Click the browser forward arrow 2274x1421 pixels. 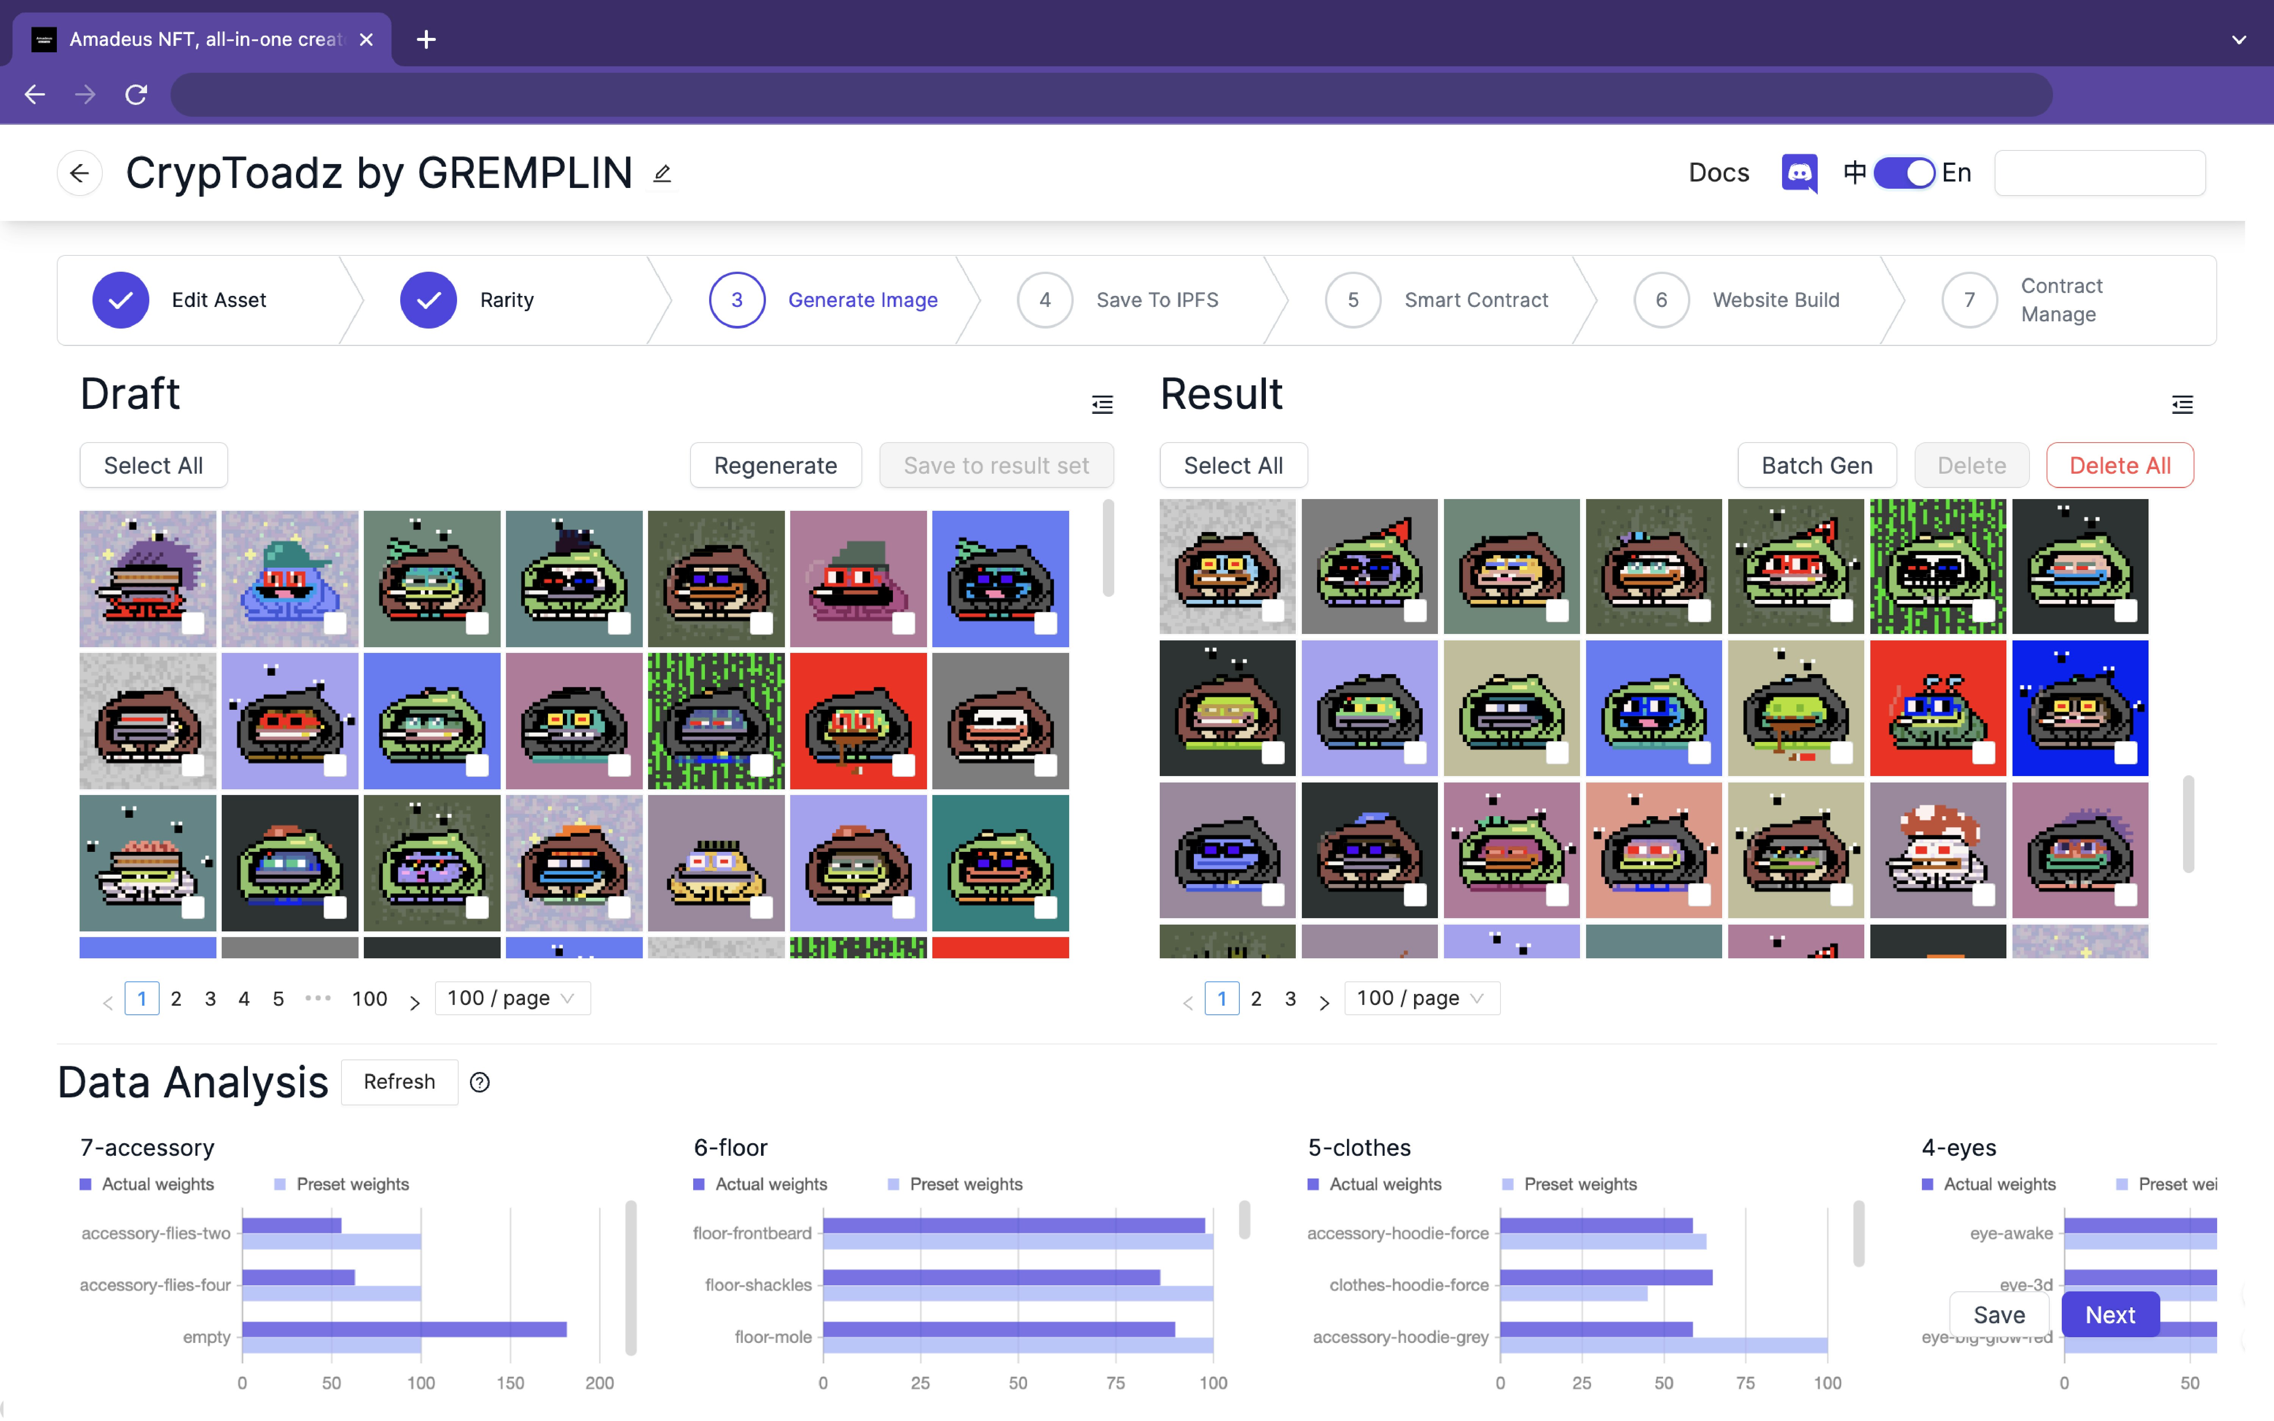[86, 94]
